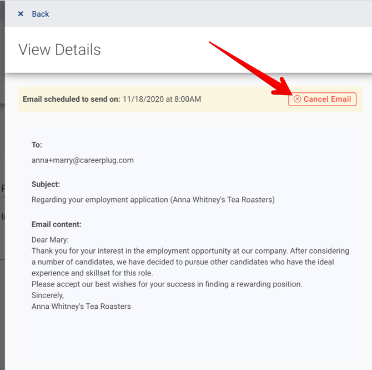372x370 pixels.
Task: Select the 'Regarding your employment application' subject line
Action: click(x=153, y=200)
